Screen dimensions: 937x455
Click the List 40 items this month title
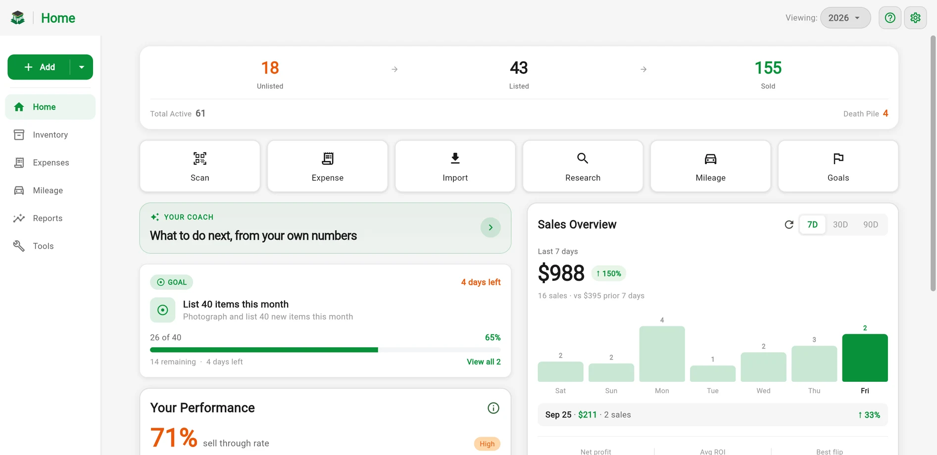click(236, 304)
